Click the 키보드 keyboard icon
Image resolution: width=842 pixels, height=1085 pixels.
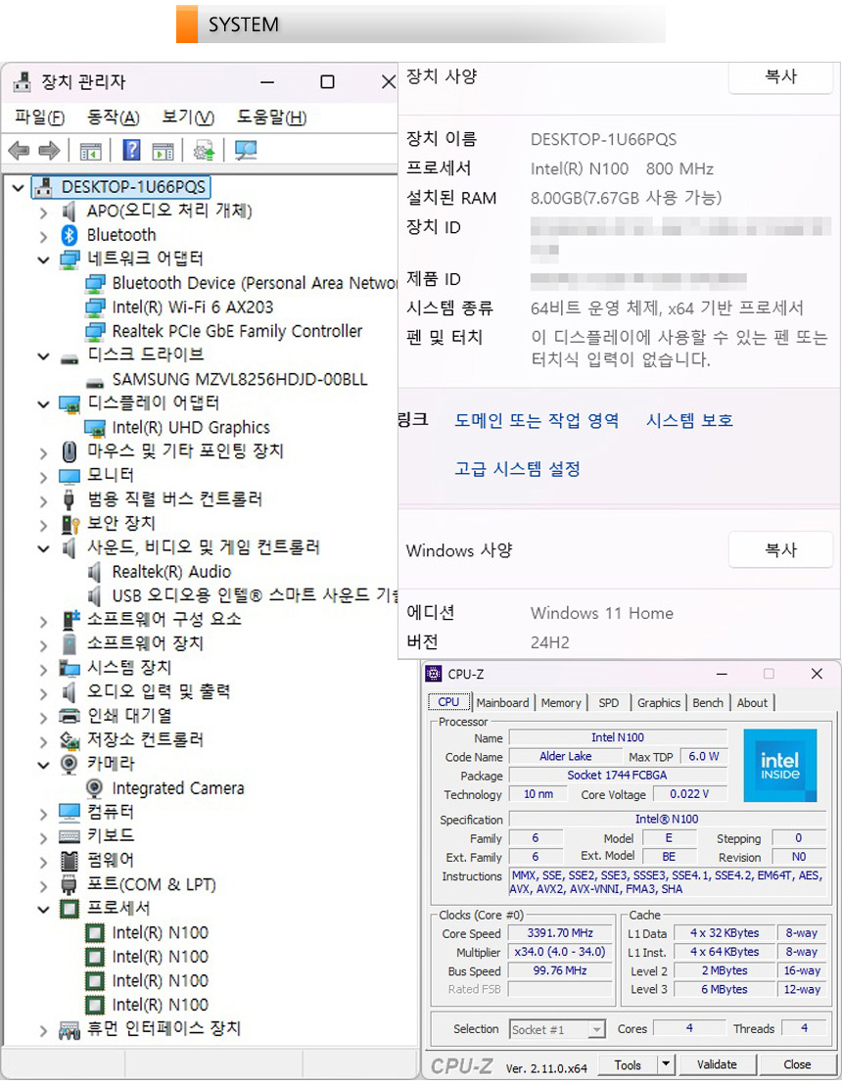[x=70, y=836]
